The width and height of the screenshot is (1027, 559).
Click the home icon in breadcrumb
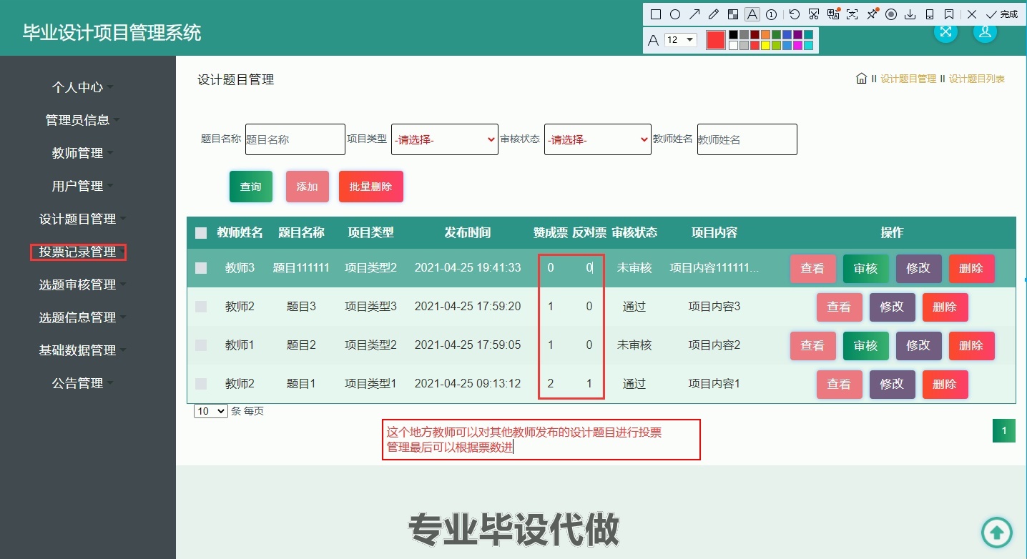coord(861,79)
